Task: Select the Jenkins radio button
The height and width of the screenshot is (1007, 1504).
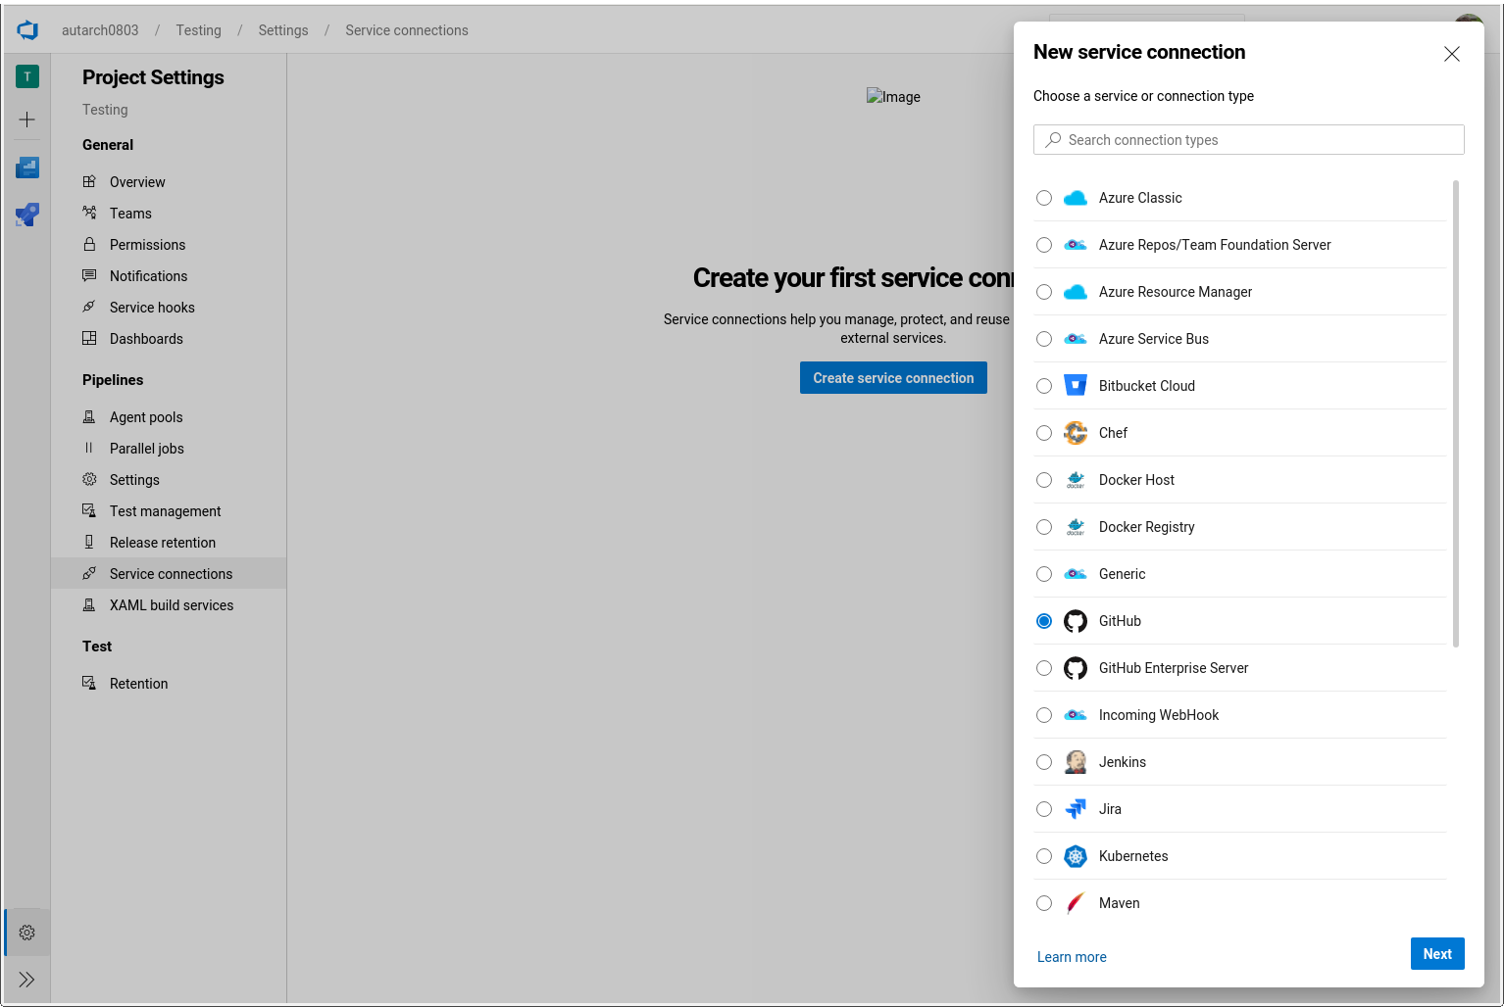Action: [1044, 762]
